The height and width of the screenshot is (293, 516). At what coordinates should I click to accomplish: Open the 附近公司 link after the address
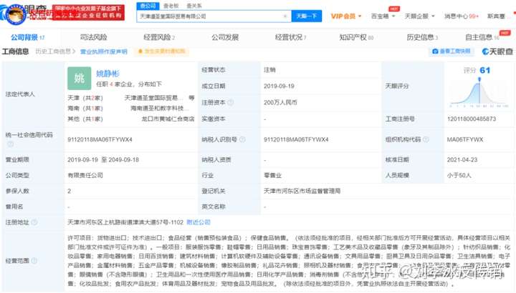(x=199, y=222)
